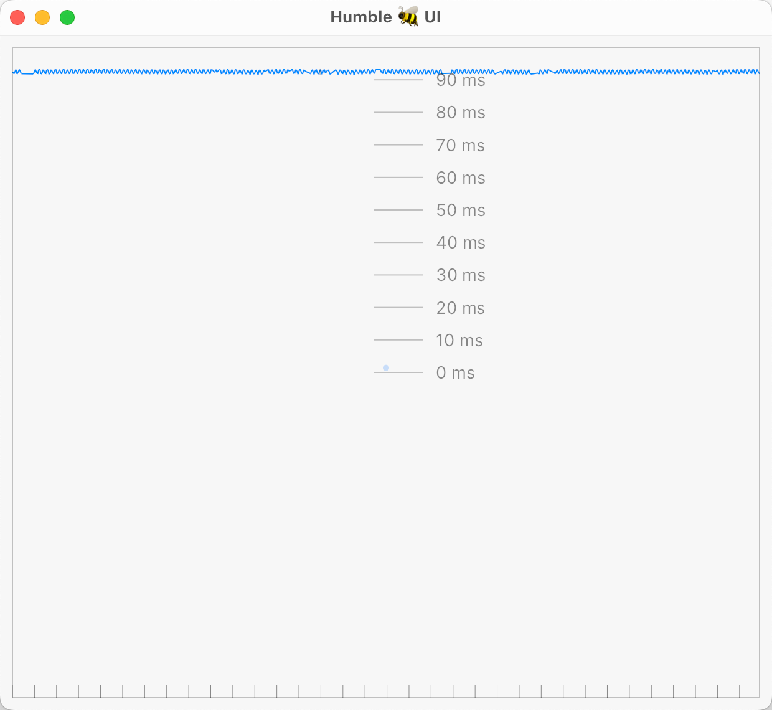Maximize the Humble UI window with green button
The height and width of the screenshot is (710, 772).
[67, 17]
